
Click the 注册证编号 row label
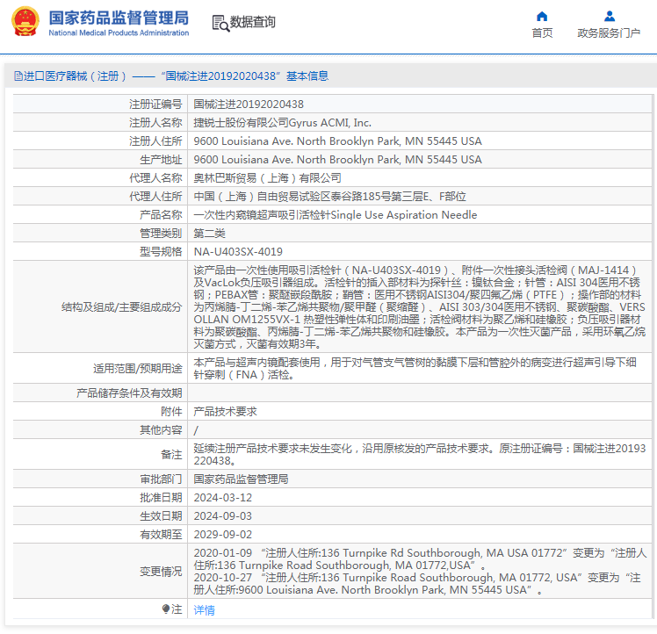click(x=155, y=104)
